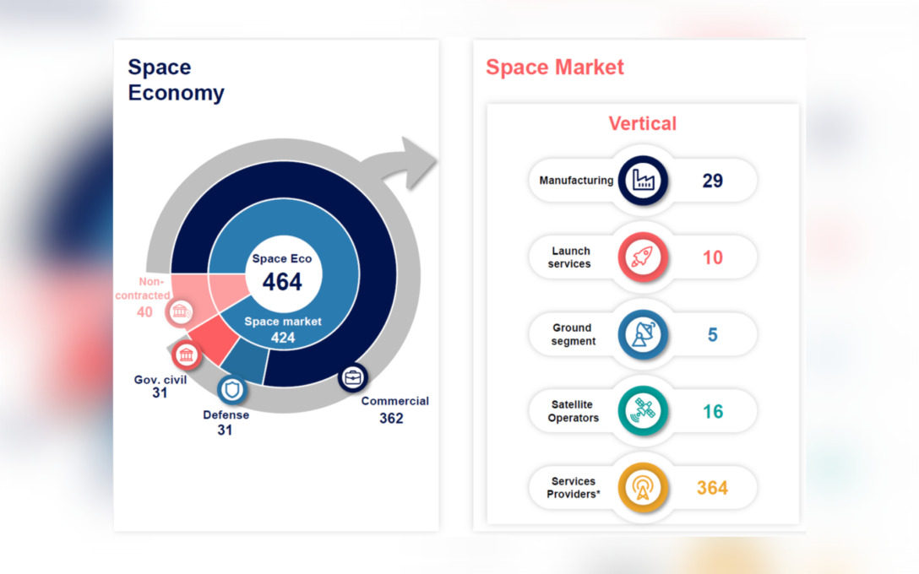Viewport: 919px width, 574px height.
Task: Click the Launch services rocket icon
Action: click(643, 257)
